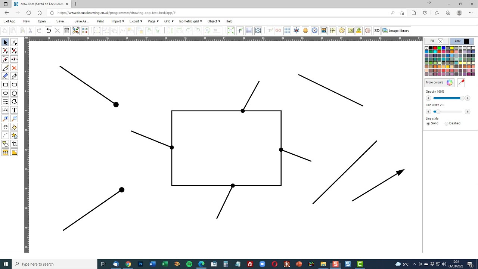
Task: Select the dimension measure tool
Action: [x=5, y=110]
